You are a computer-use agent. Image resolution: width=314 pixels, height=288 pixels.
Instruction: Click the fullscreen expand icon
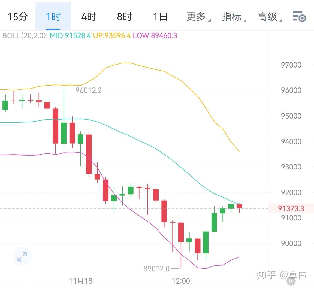tap(22, 256)
